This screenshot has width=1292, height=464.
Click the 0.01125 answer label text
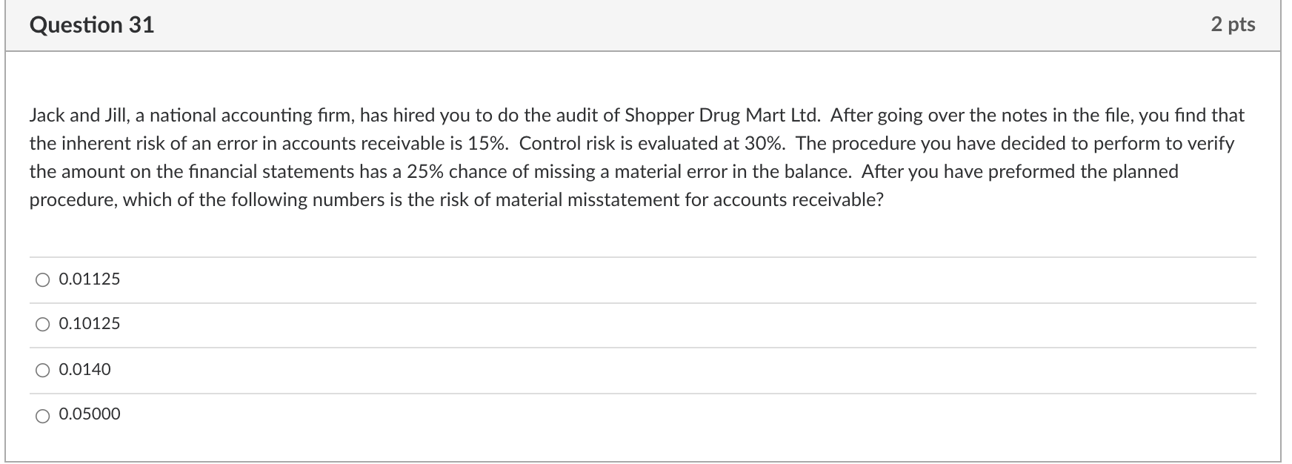click(89, 279)
